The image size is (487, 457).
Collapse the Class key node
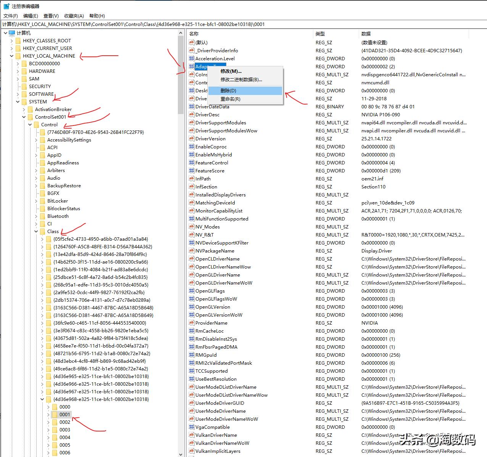pos(36,232)
